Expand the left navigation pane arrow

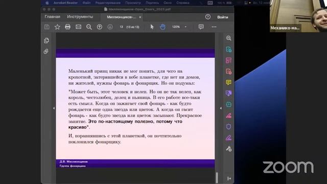coord(54,108)
